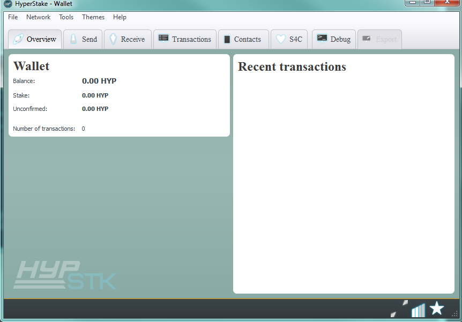This screenshot has height=322, width=462.
Task: Open the Themes menu
Action: click(x=93, y=17)
